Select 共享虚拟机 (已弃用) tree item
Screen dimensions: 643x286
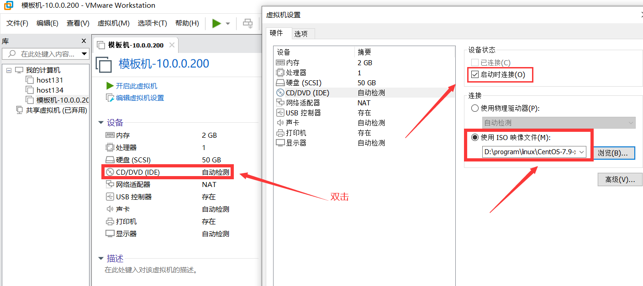[x=56, y=110]
